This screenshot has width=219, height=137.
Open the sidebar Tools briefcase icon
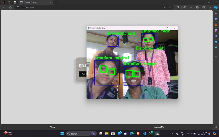point(216,25)
